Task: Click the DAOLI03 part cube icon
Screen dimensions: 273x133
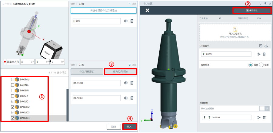Action: pos(17,112)
